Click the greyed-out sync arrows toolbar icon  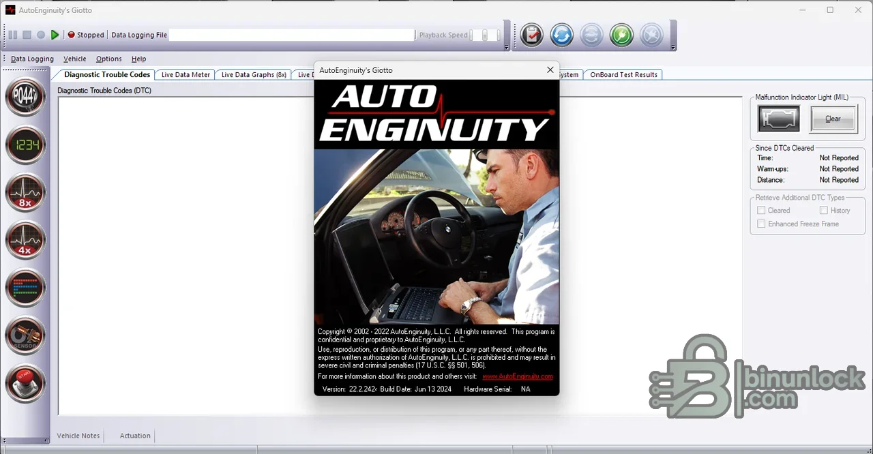click(592, 35)
